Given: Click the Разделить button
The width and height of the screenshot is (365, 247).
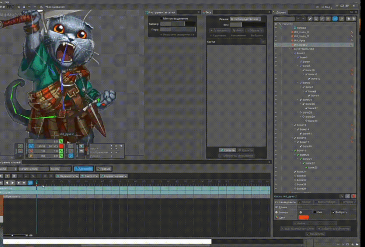Looking at the screenshot, I should [x=315, y=234].
